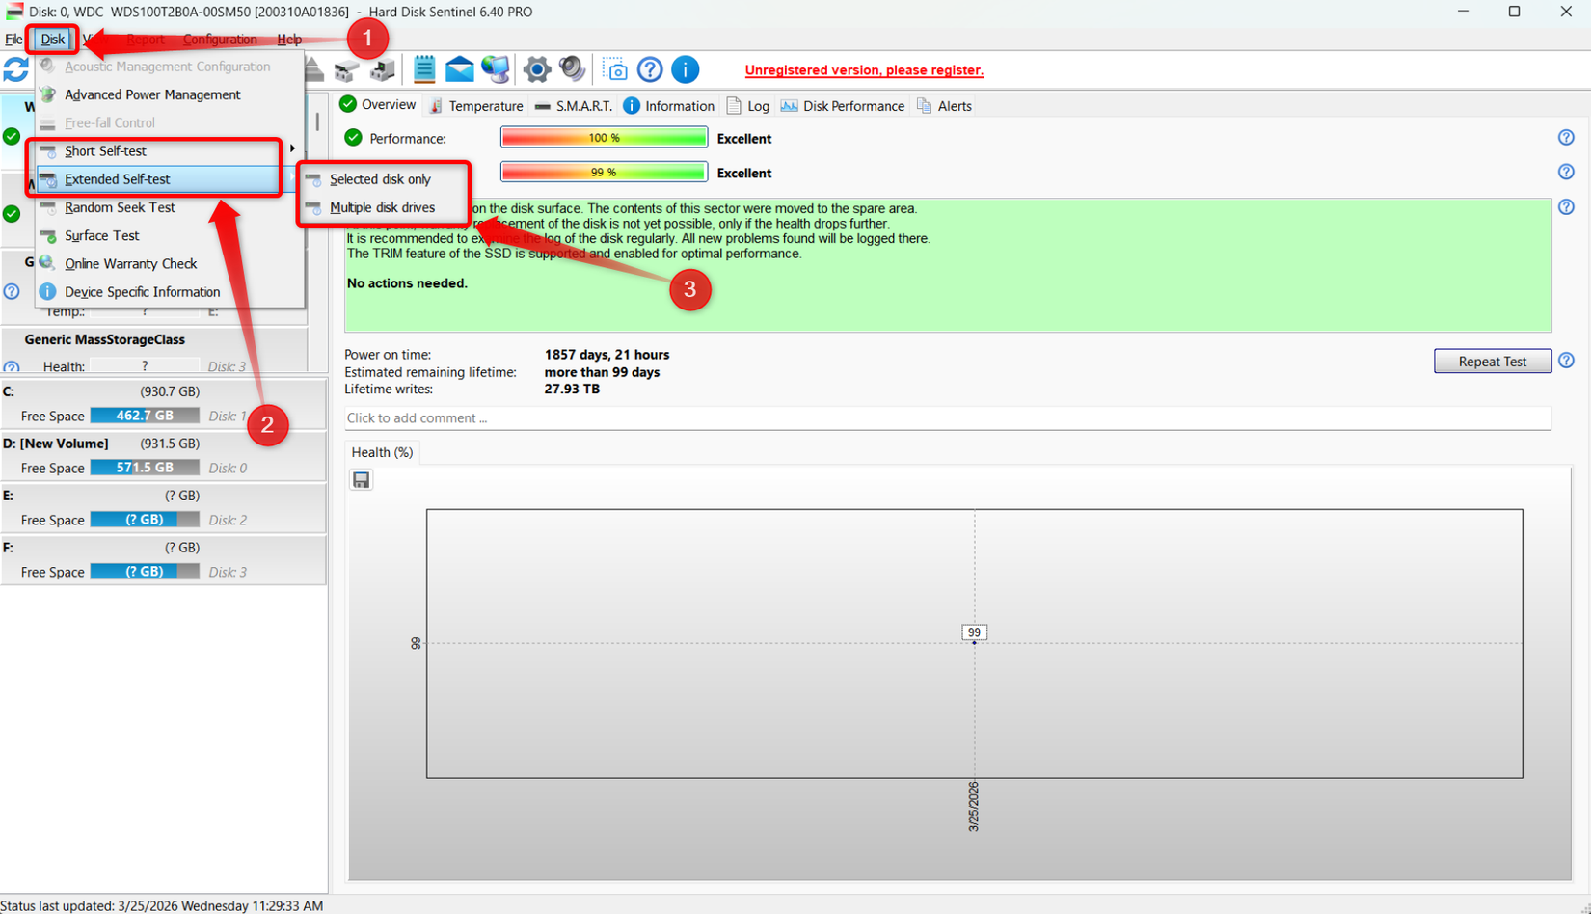The image size is (1591, 914).
Task: Click the acoustic/sound alert speaker icon
Action: point(573,69)
